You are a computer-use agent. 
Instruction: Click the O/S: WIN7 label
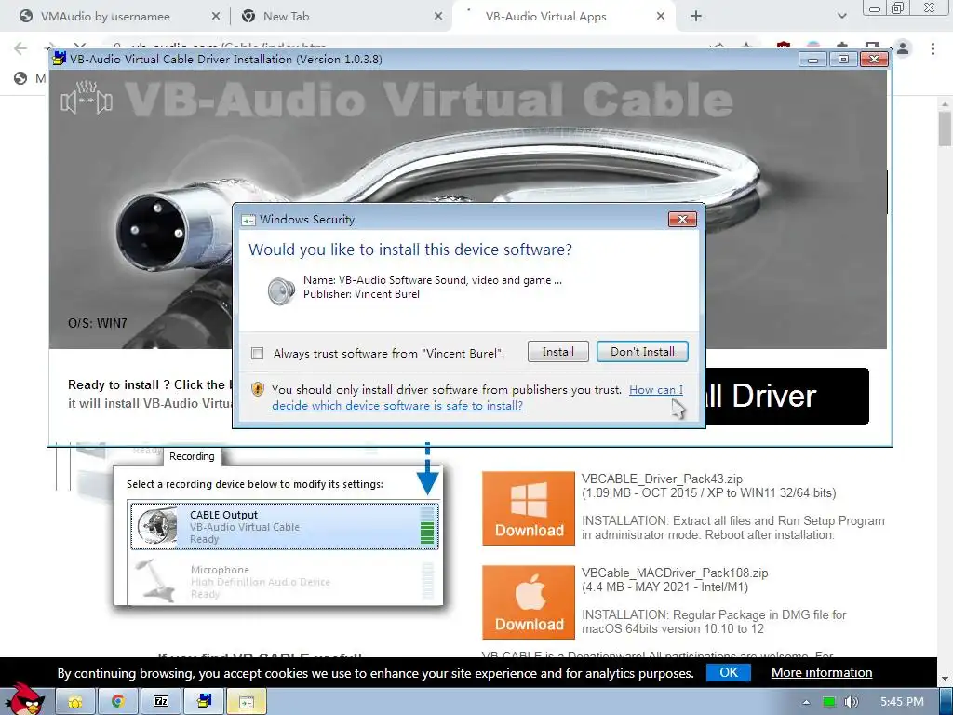point(97,323)
